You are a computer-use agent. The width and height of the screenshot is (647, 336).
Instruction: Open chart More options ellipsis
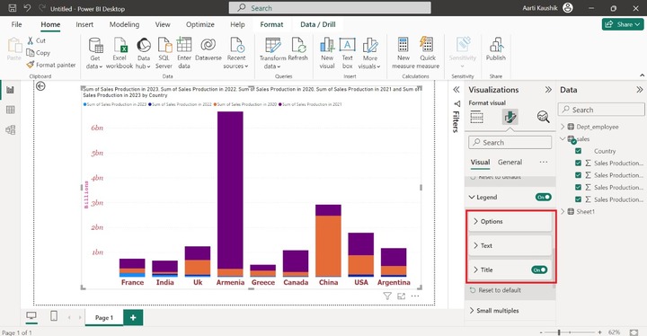click(x=415, y=296)
